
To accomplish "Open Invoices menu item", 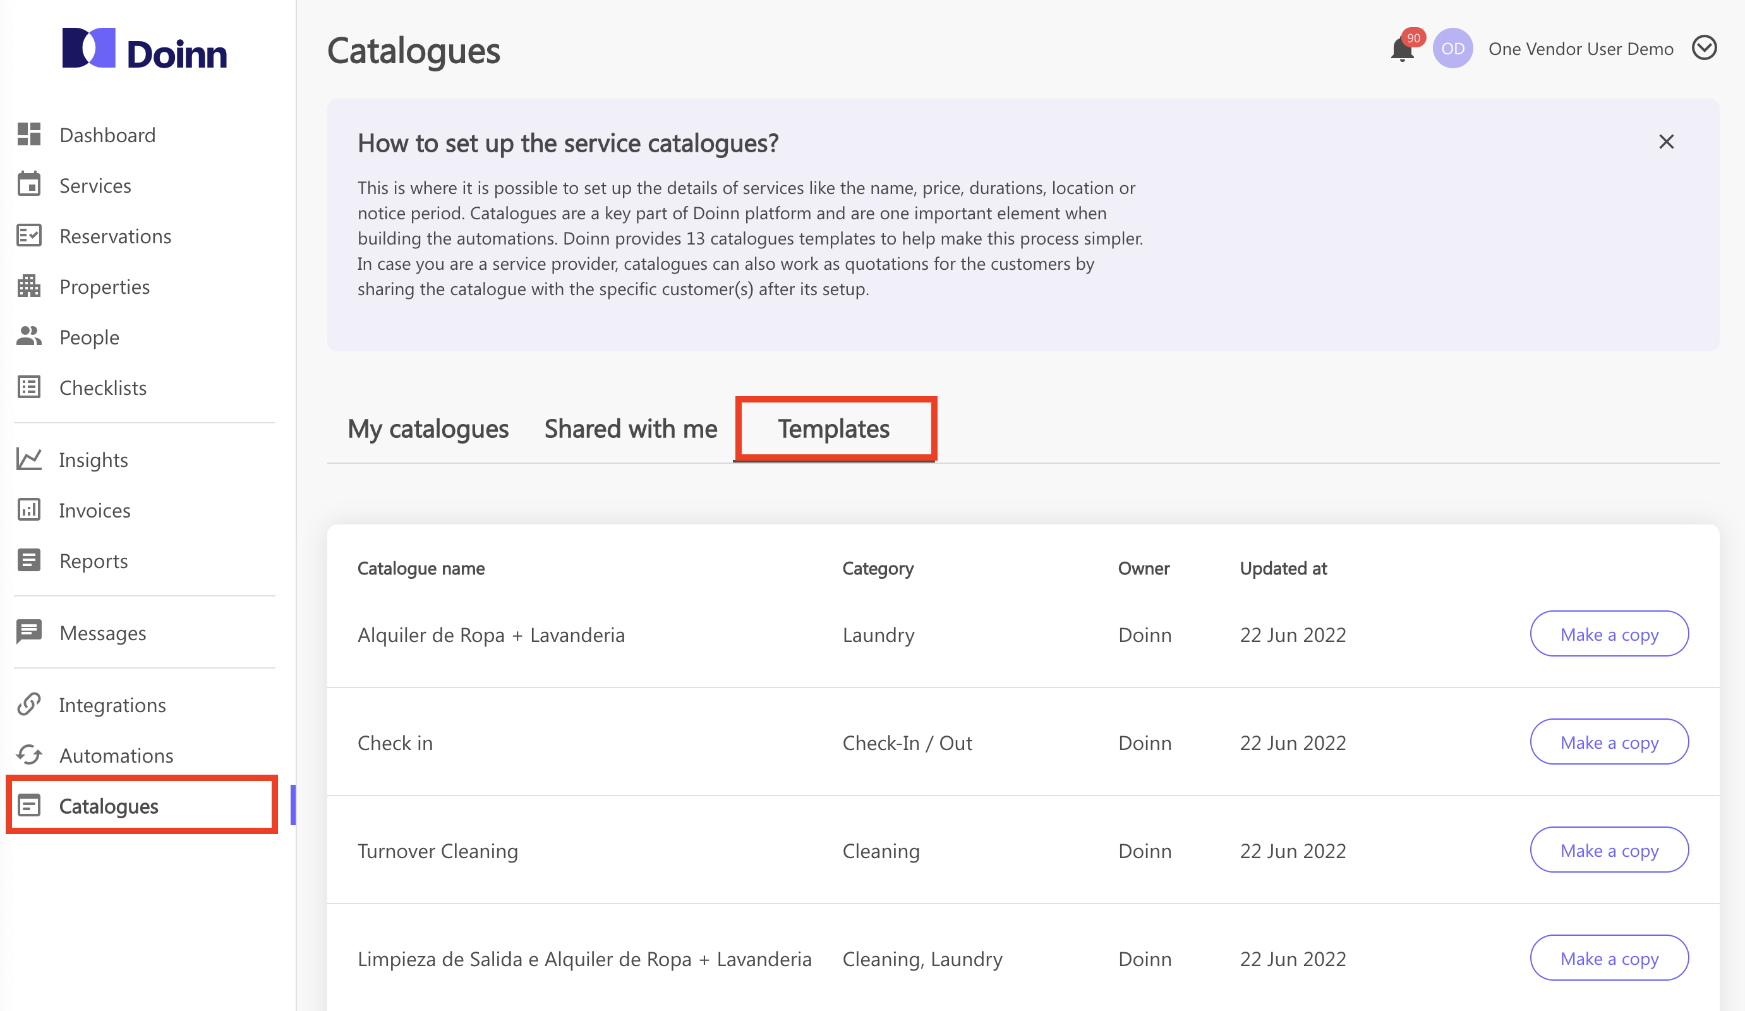I will (95, 510).
